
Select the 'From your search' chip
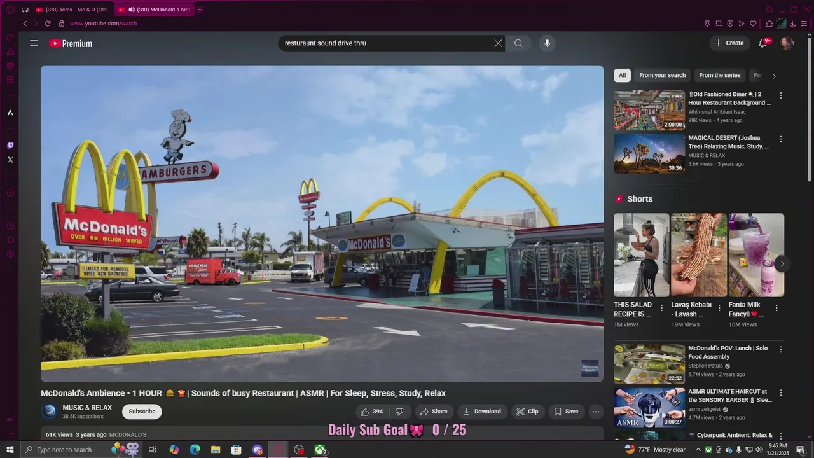[x=663, y=75]
